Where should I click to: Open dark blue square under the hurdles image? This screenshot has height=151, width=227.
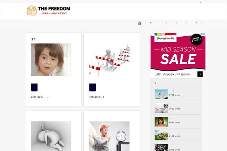point(93,87)
